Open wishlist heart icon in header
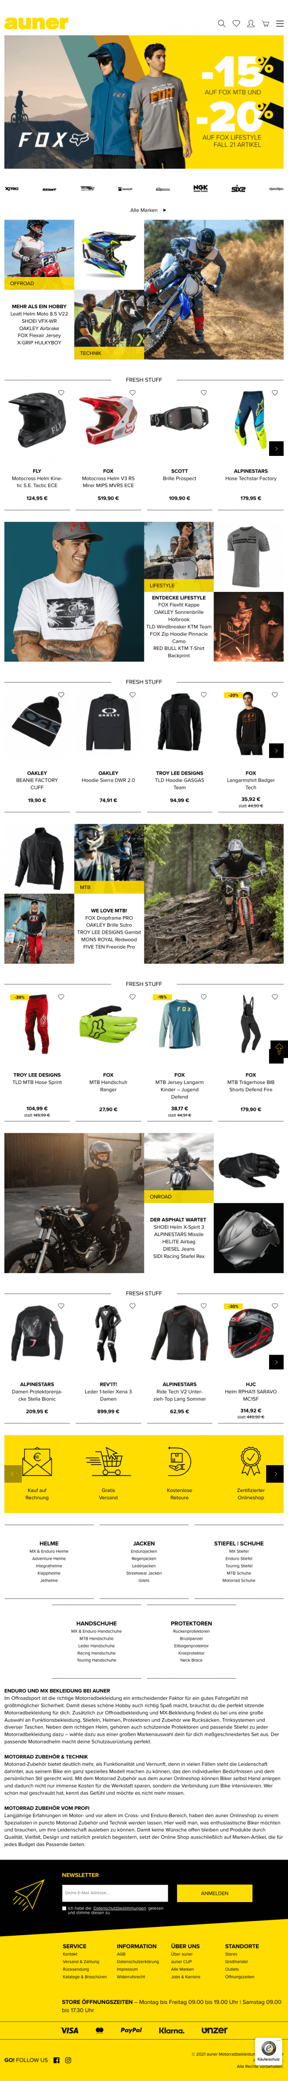The width and height of the screenshot is (288, 2081). [236, 23]
